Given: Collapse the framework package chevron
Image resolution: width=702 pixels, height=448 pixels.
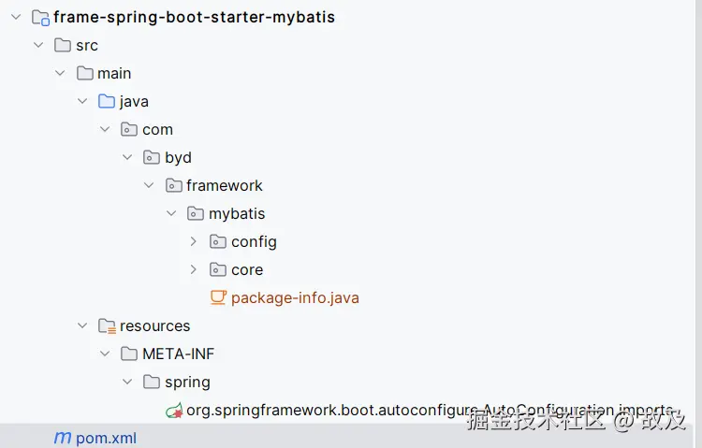Looking at the screenshot, I should (x=149, y=185).
